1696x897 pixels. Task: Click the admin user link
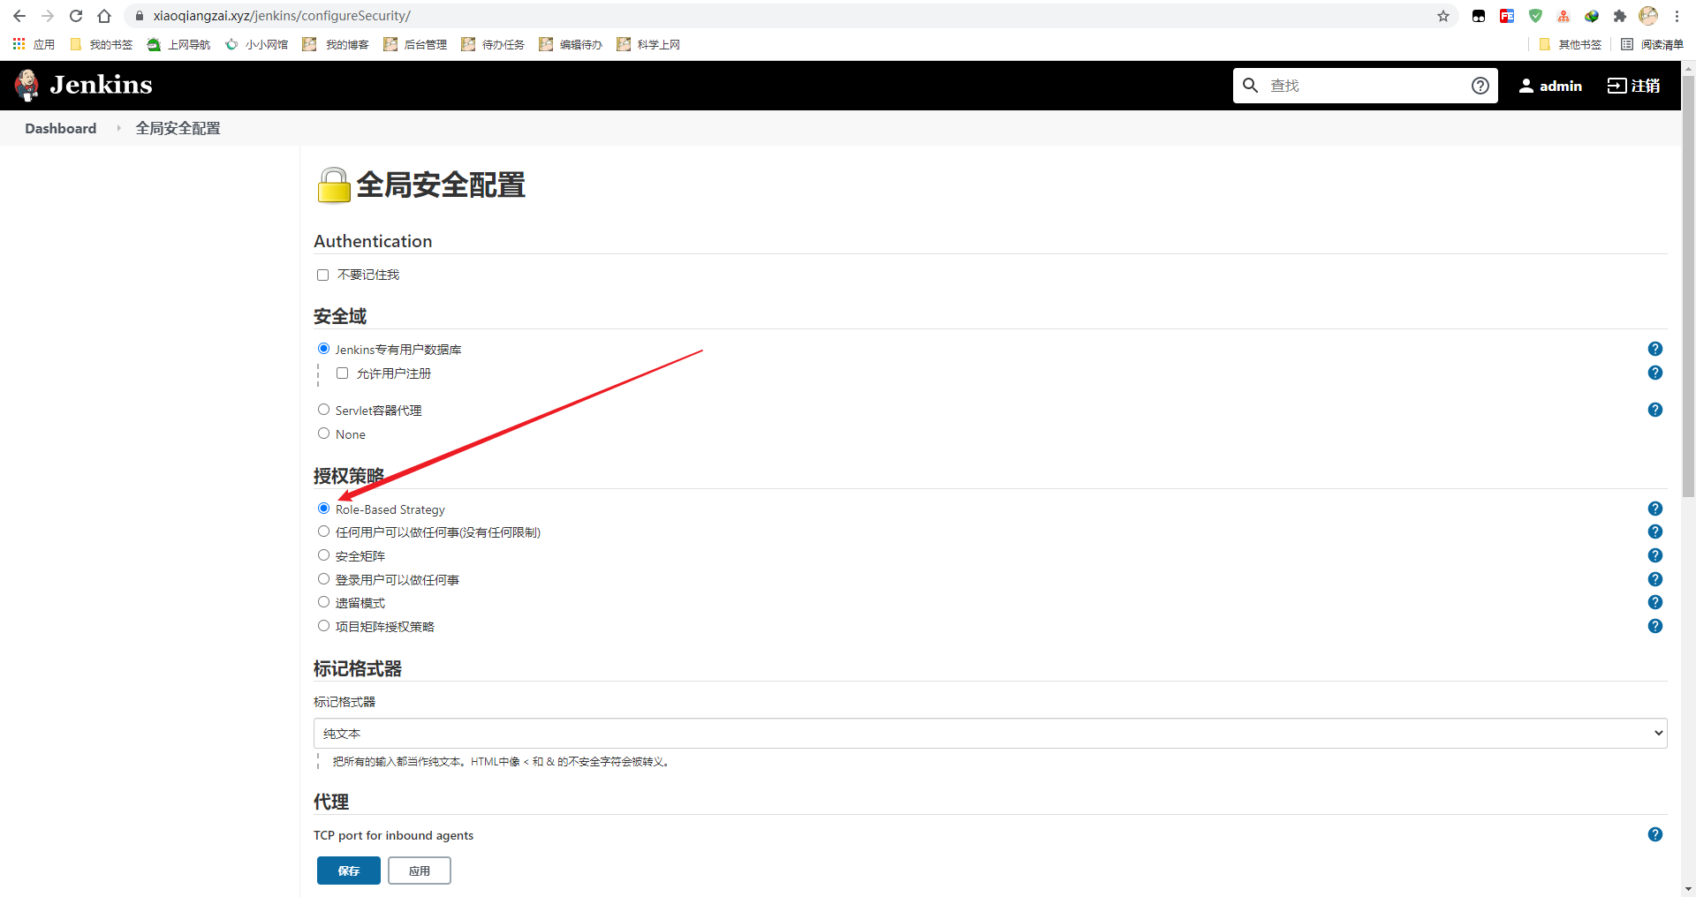point(1550,86)
